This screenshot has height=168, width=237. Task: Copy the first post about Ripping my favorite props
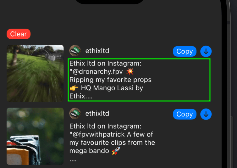pos(185,52)
